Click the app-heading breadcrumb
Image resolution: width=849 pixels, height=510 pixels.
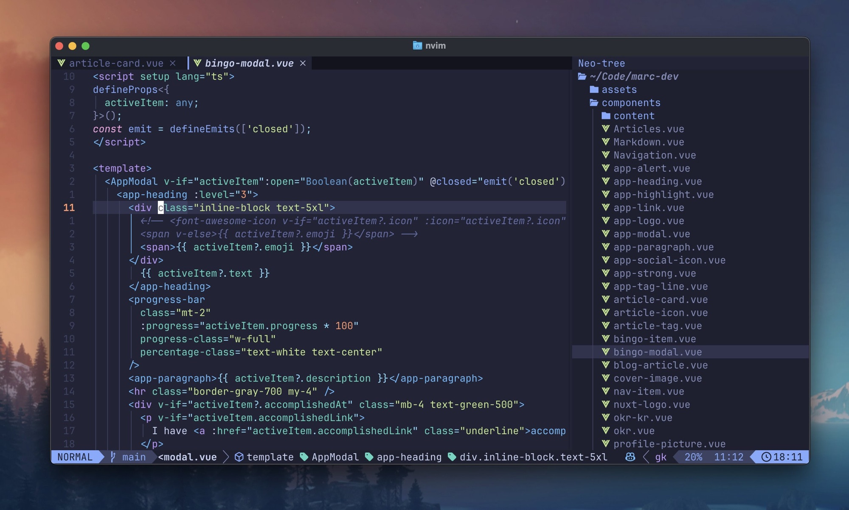coord(409,457)
